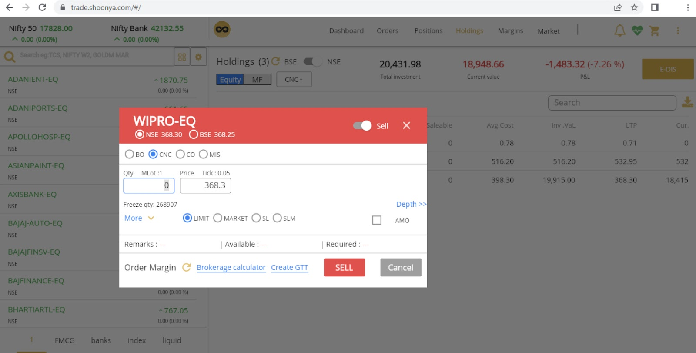Image resolution: width=696 pixels, height=353 pixels.
Task: Open Positions page
Action: (428, 31)
